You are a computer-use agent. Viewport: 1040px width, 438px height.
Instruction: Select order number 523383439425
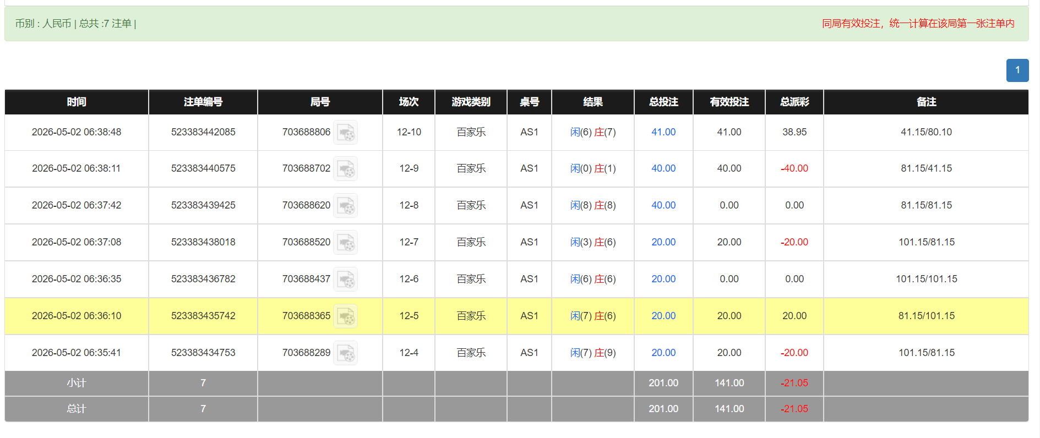203,205
